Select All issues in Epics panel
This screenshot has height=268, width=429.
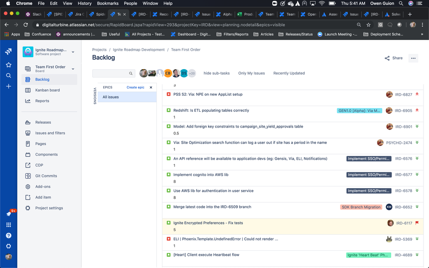click(127, 97)
